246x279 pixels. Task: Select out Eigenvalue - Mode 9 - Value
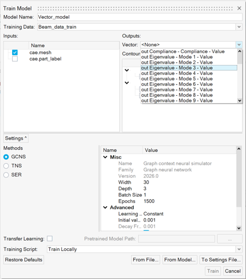(x=189, y=101)
